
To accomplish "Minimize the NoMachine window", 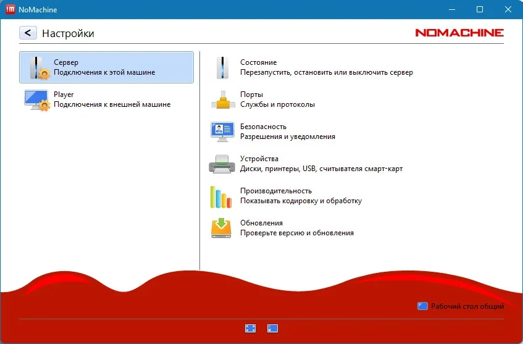I will [452, 9].
